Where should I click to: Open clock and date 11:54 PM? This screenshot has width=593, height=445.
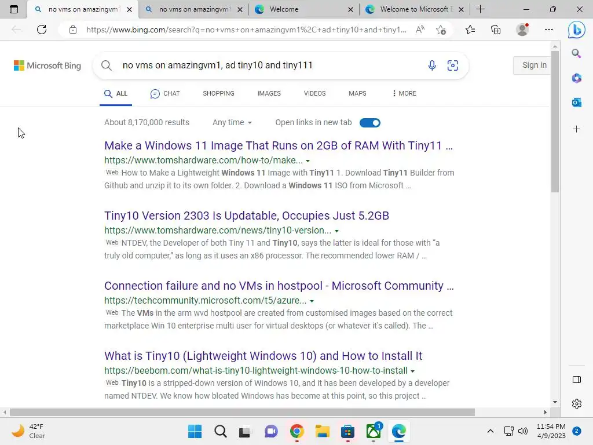pos(551,431)
